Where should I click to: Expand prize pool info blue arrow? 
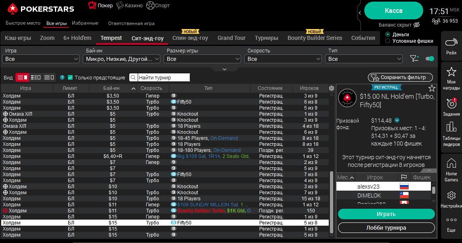397,120
